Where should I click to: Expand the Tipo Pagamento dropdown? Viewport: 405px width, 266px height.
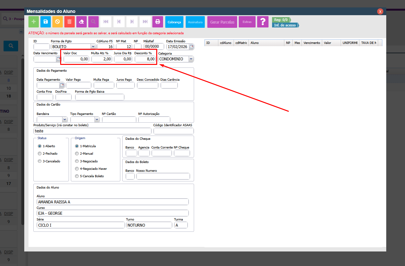tap(97, 120)
